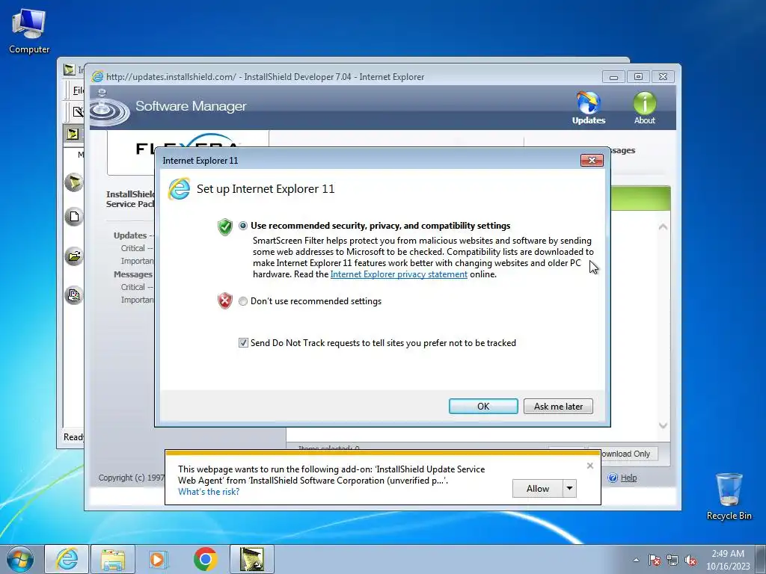The width and height of the screenshot is (766, 574).
Task: Click the new document sidebar icon in InstallShield
Action: click(x=74, y=217)
